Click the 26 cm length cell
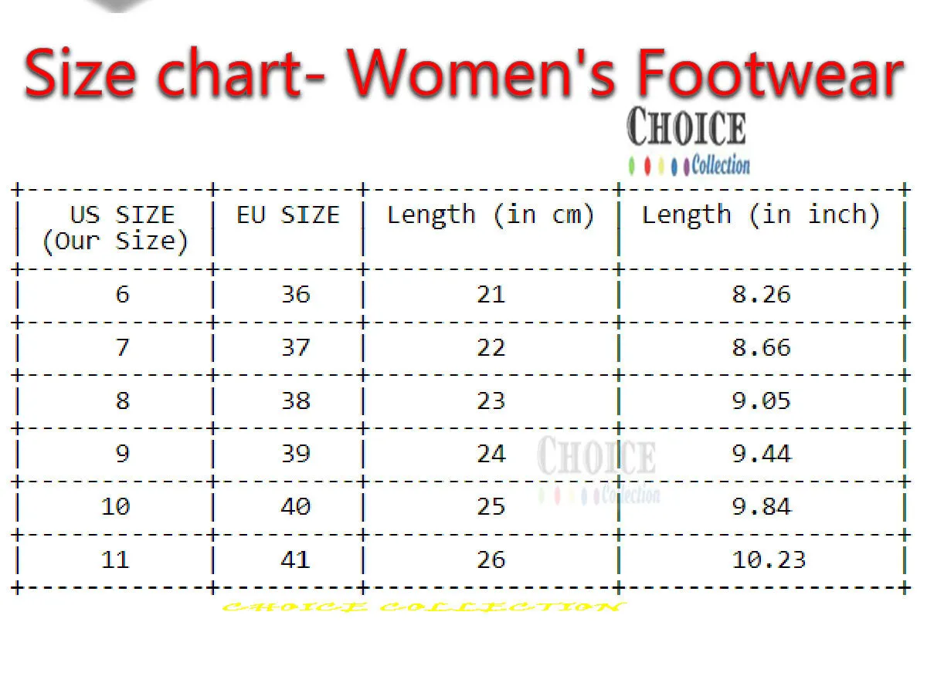 click(x=491, y=559)
